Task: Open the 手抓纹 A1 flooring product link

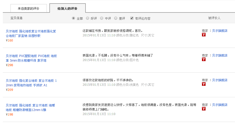Action: click(31, 83)
